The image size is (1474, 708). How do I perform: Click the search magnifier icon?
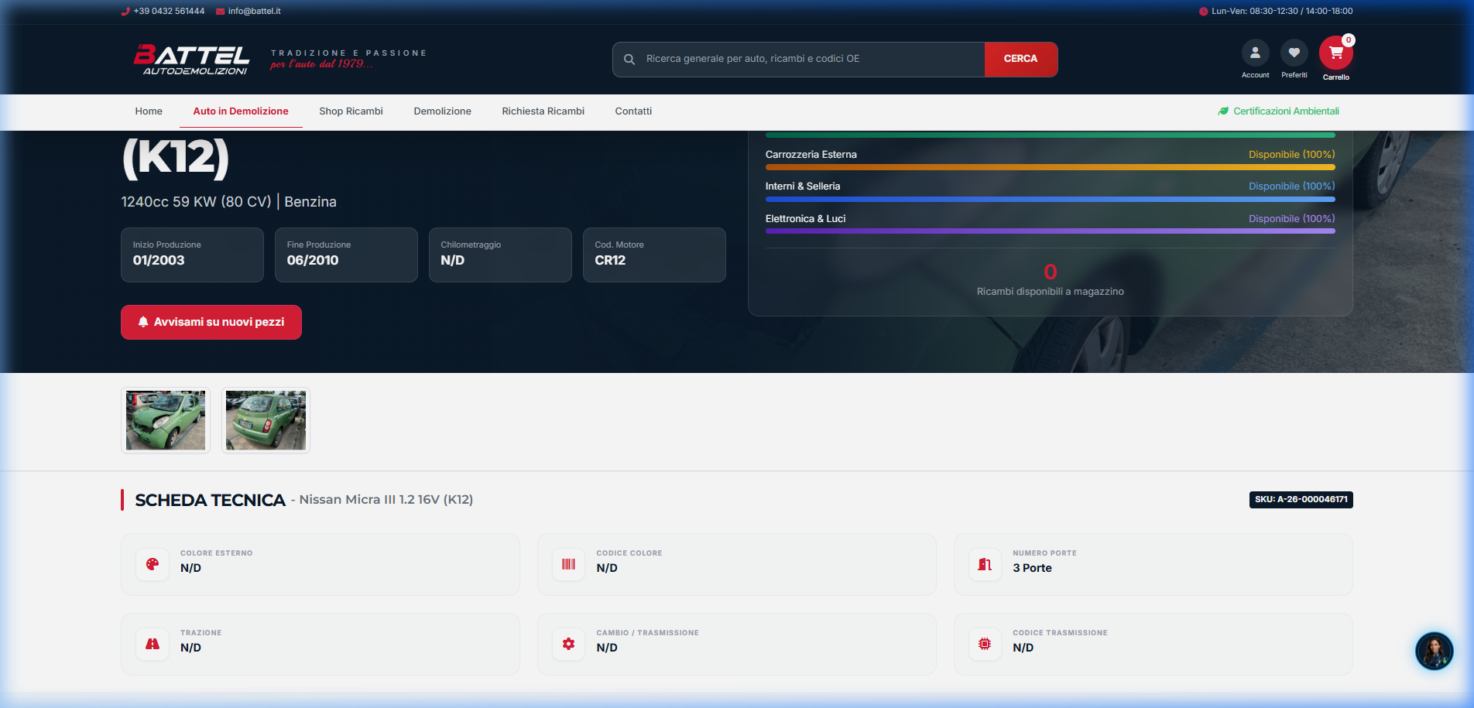[x=629, y=59]
